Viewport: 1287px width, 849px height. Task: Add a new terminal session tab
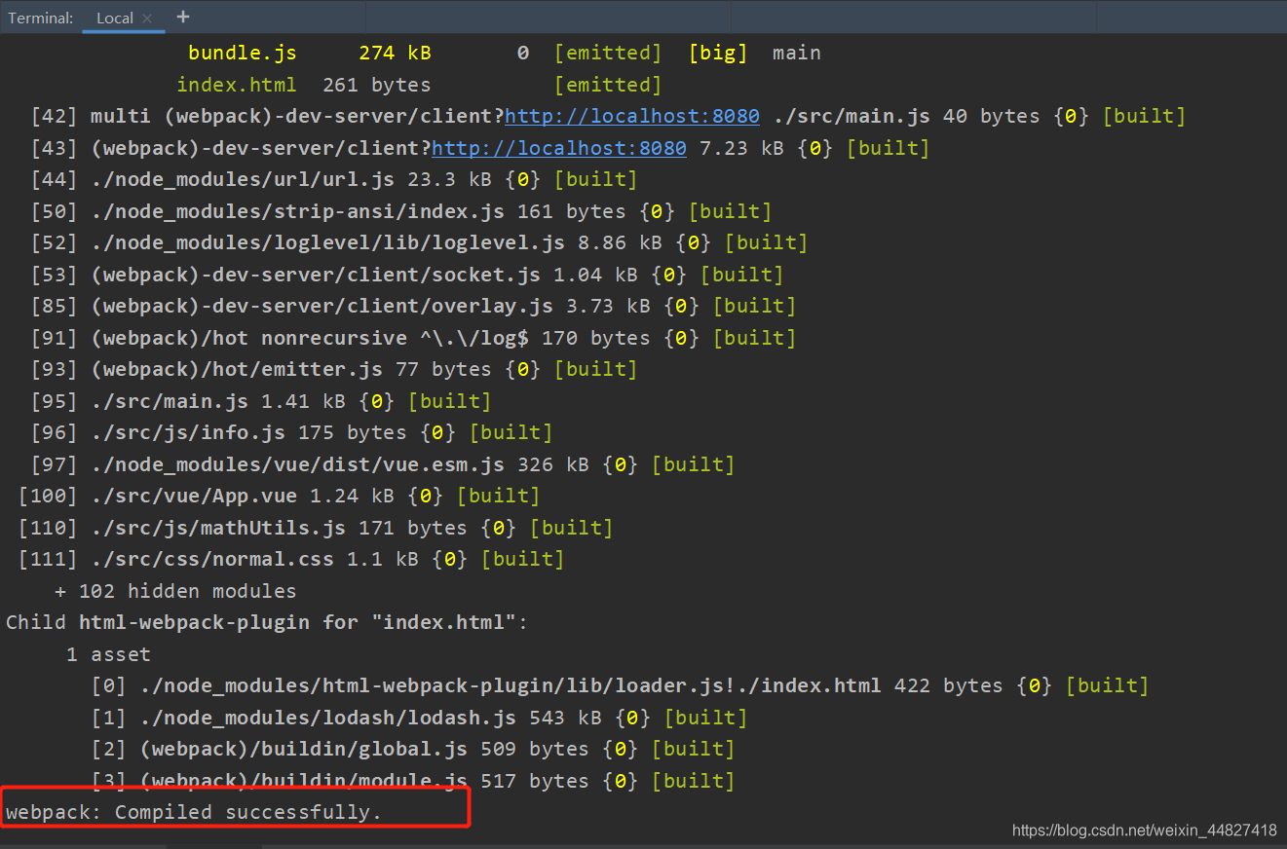[183, 17]
